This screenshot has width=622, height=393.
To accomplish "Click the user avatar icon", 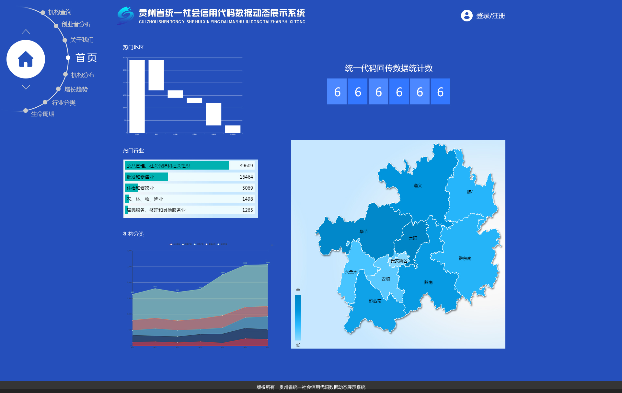I will pyautogui.click(x=466, y=16).
